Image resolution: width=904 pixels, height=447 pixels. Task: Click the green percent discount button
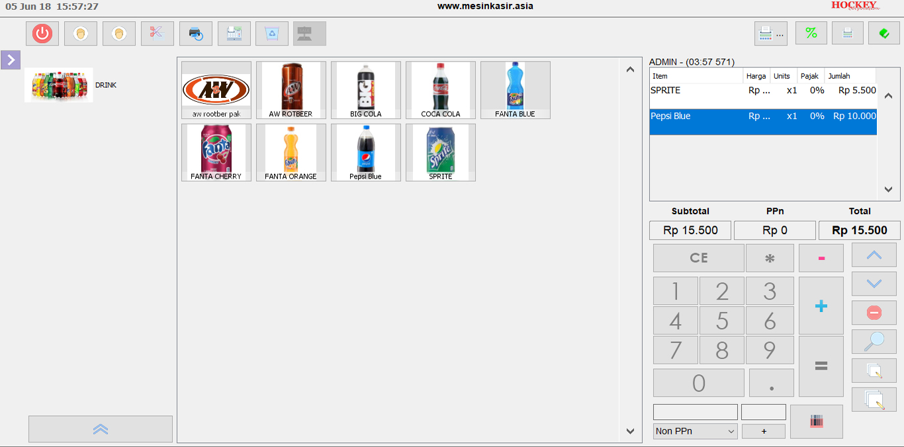tap(811, 33)
